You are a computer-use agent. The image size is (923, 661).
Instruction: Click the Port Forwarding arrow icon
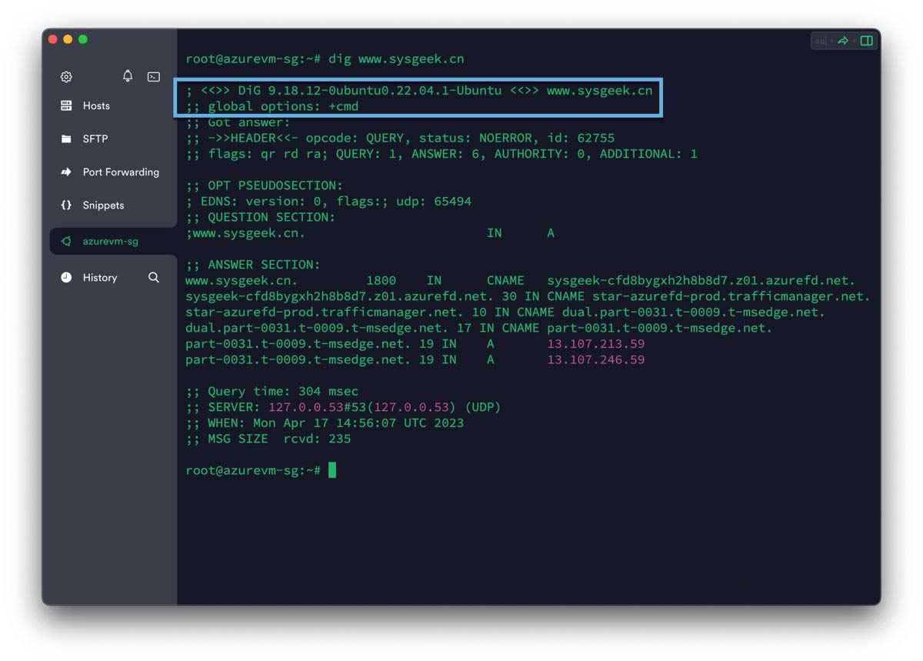tap(66, 172)
